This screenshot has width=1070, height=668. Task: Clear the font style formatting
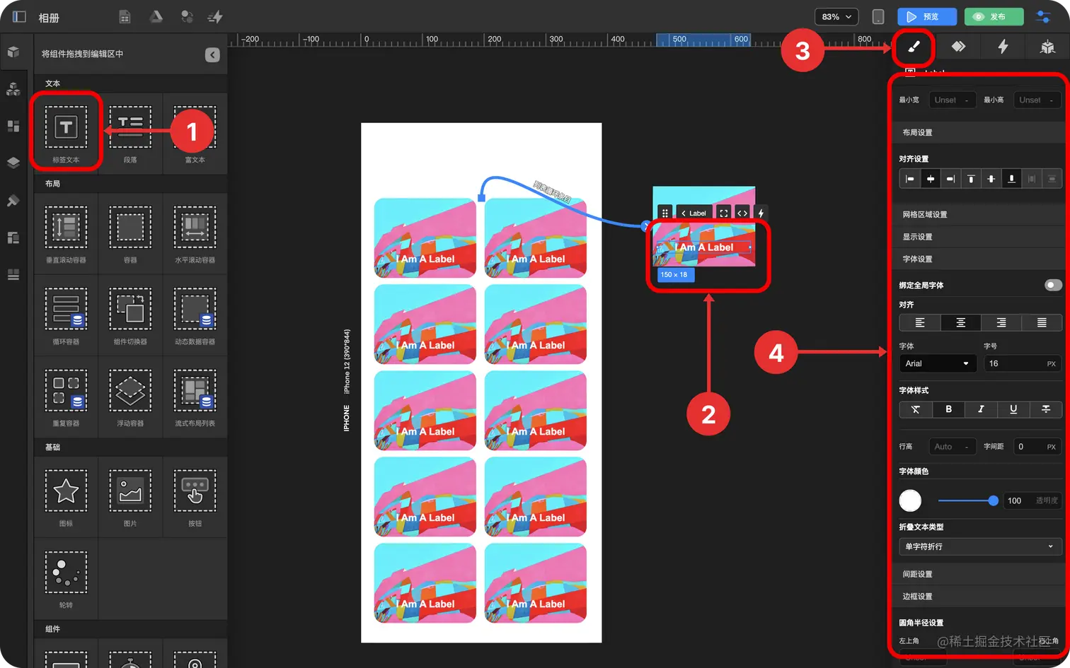(916, 409)
